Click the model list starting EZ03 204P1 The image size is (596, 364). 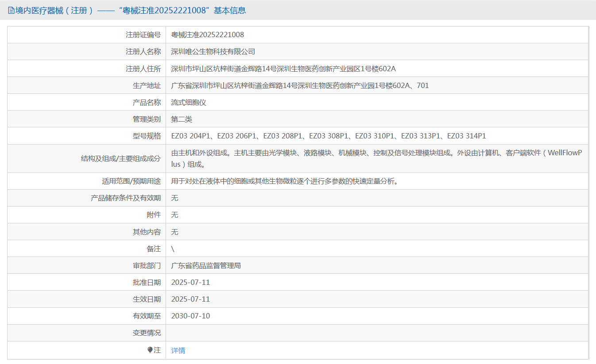[x=329, y=136]
